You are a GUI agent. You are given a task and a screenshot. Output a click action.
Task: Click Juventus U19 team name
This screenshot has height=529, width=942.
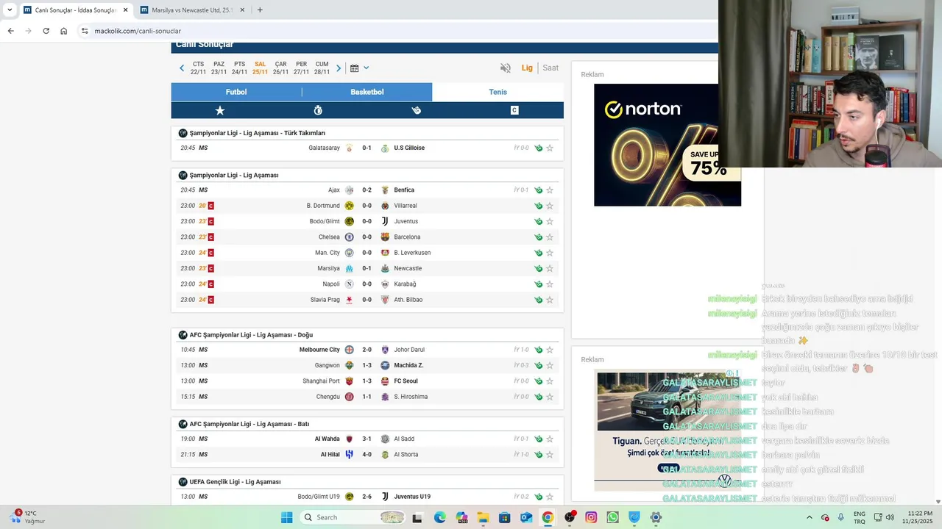(x=412, y=497)
